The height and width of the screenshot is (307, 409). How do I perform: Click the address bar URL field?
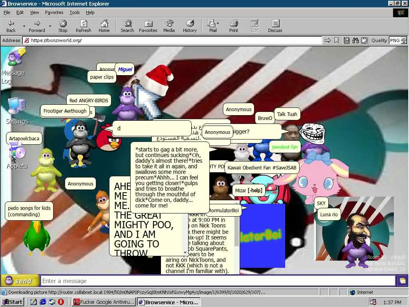172,40
